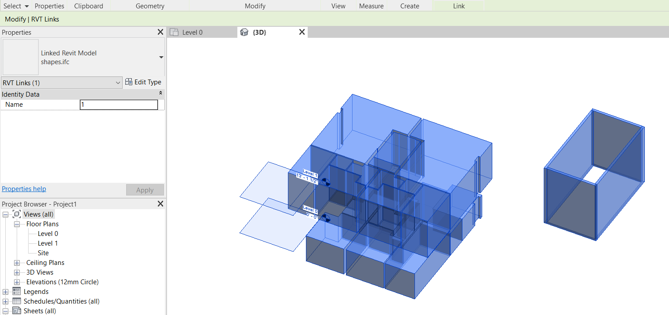Viewport: 669px width, 315px height.
Task: Expand the Ceiling Plans node
Action: click(17, 262)
